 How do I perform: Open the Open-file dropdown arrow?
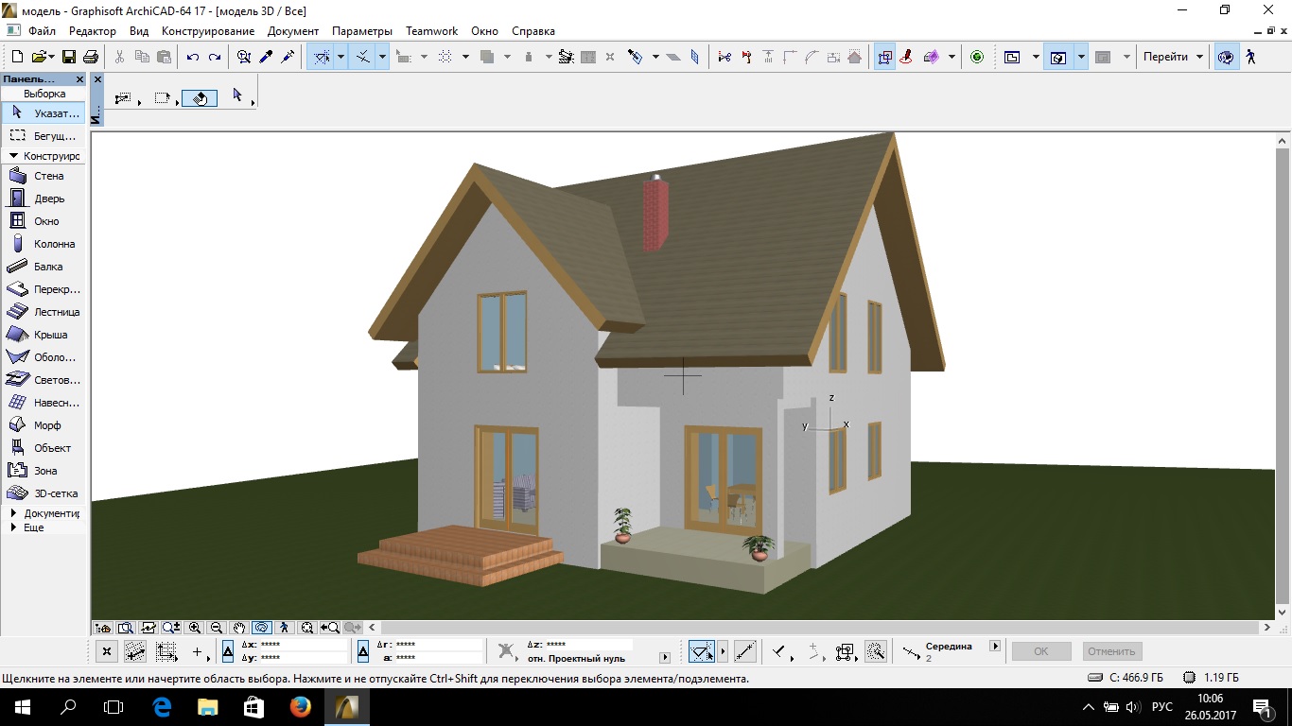point(51,57)
